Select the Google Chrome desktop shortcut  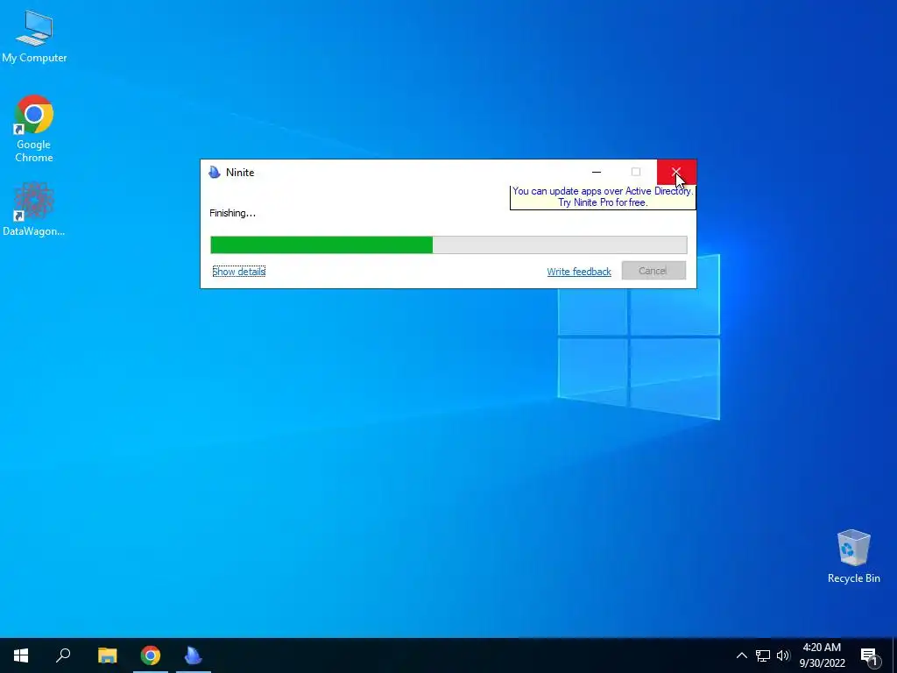[34, 129]
